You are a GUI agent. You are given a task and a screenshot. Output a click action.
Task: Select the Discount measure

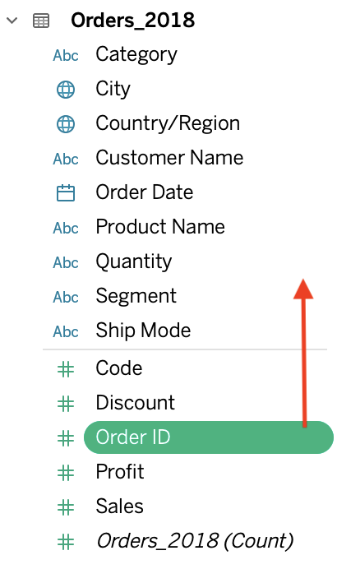tap(136, 402)
